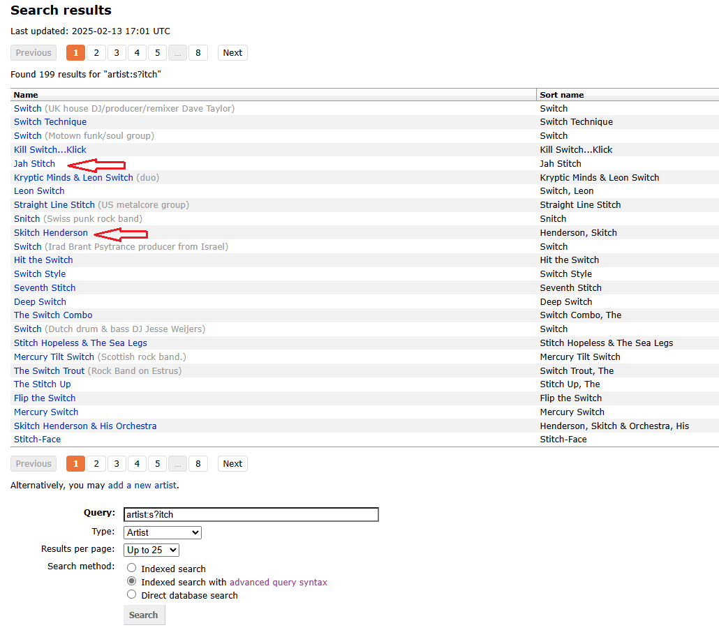
Task: Click the Search button
Action: [144, 615]
